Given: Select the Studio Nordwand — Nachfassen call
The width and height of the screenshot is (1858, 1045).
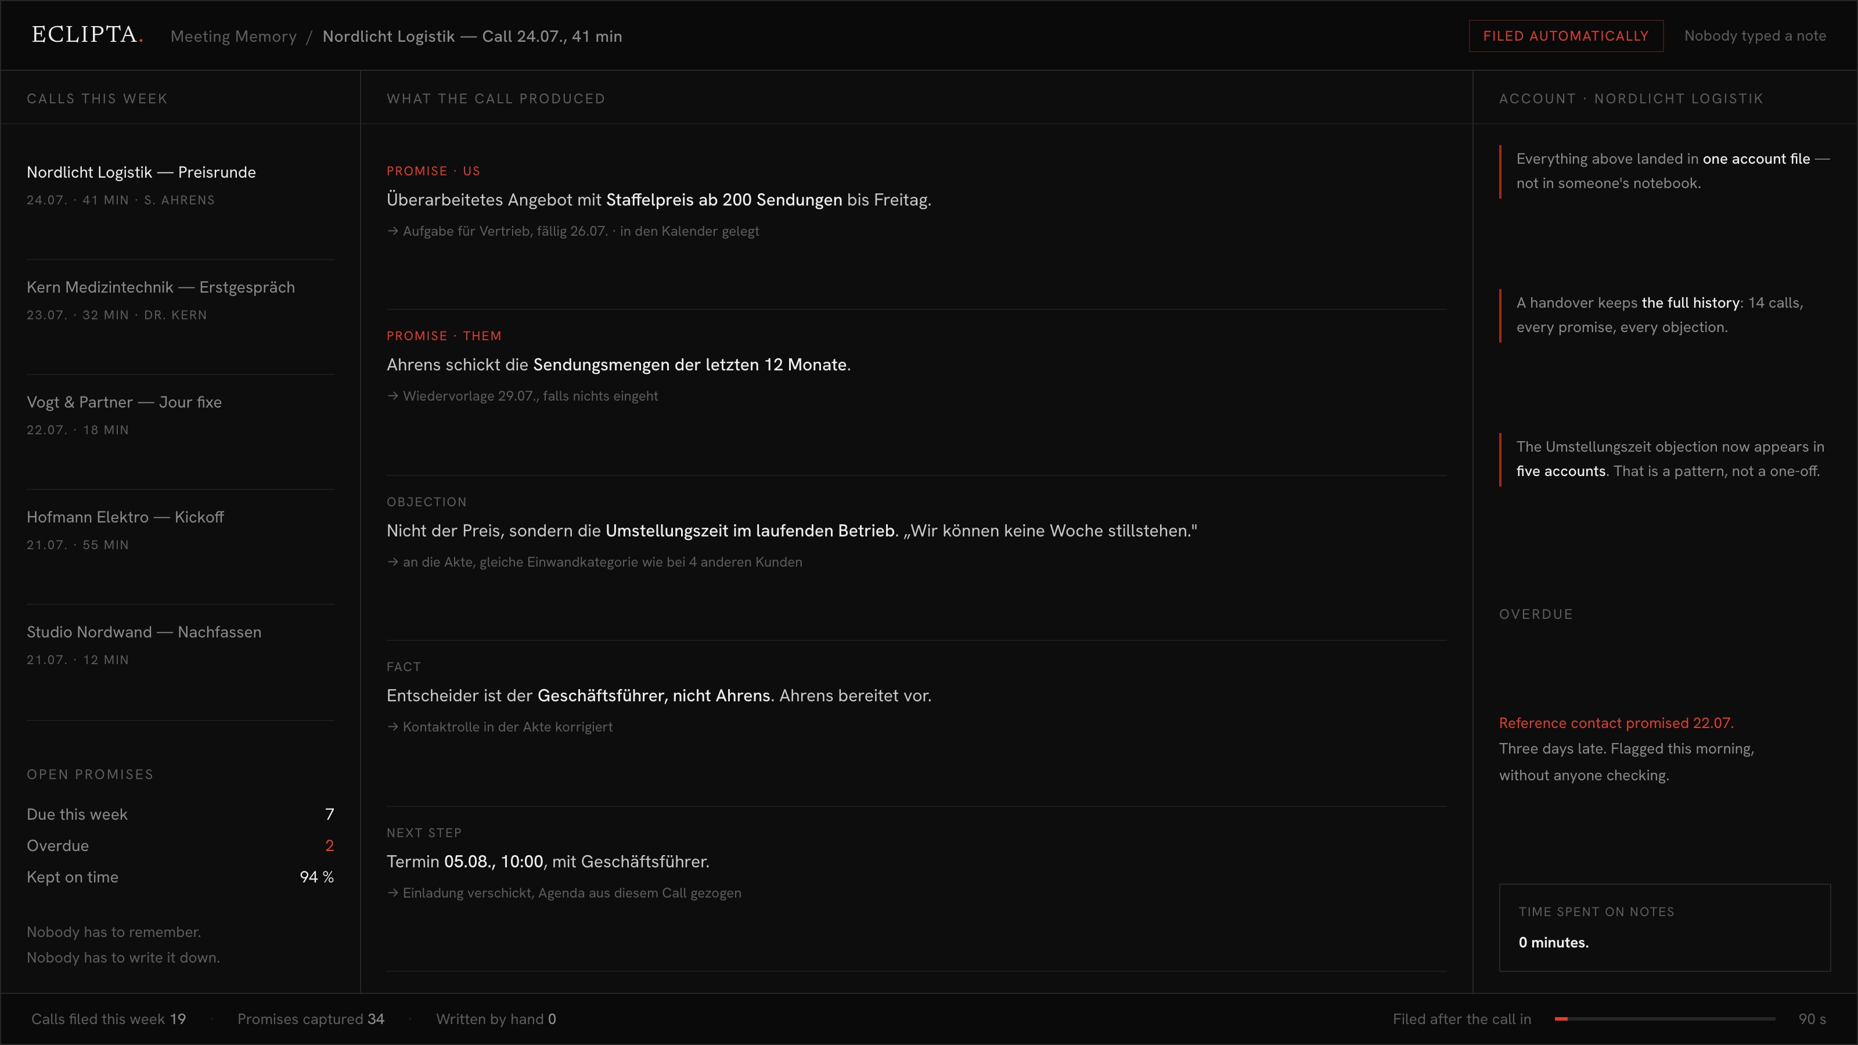Looking at the screenshot, I should click(181, 645).
